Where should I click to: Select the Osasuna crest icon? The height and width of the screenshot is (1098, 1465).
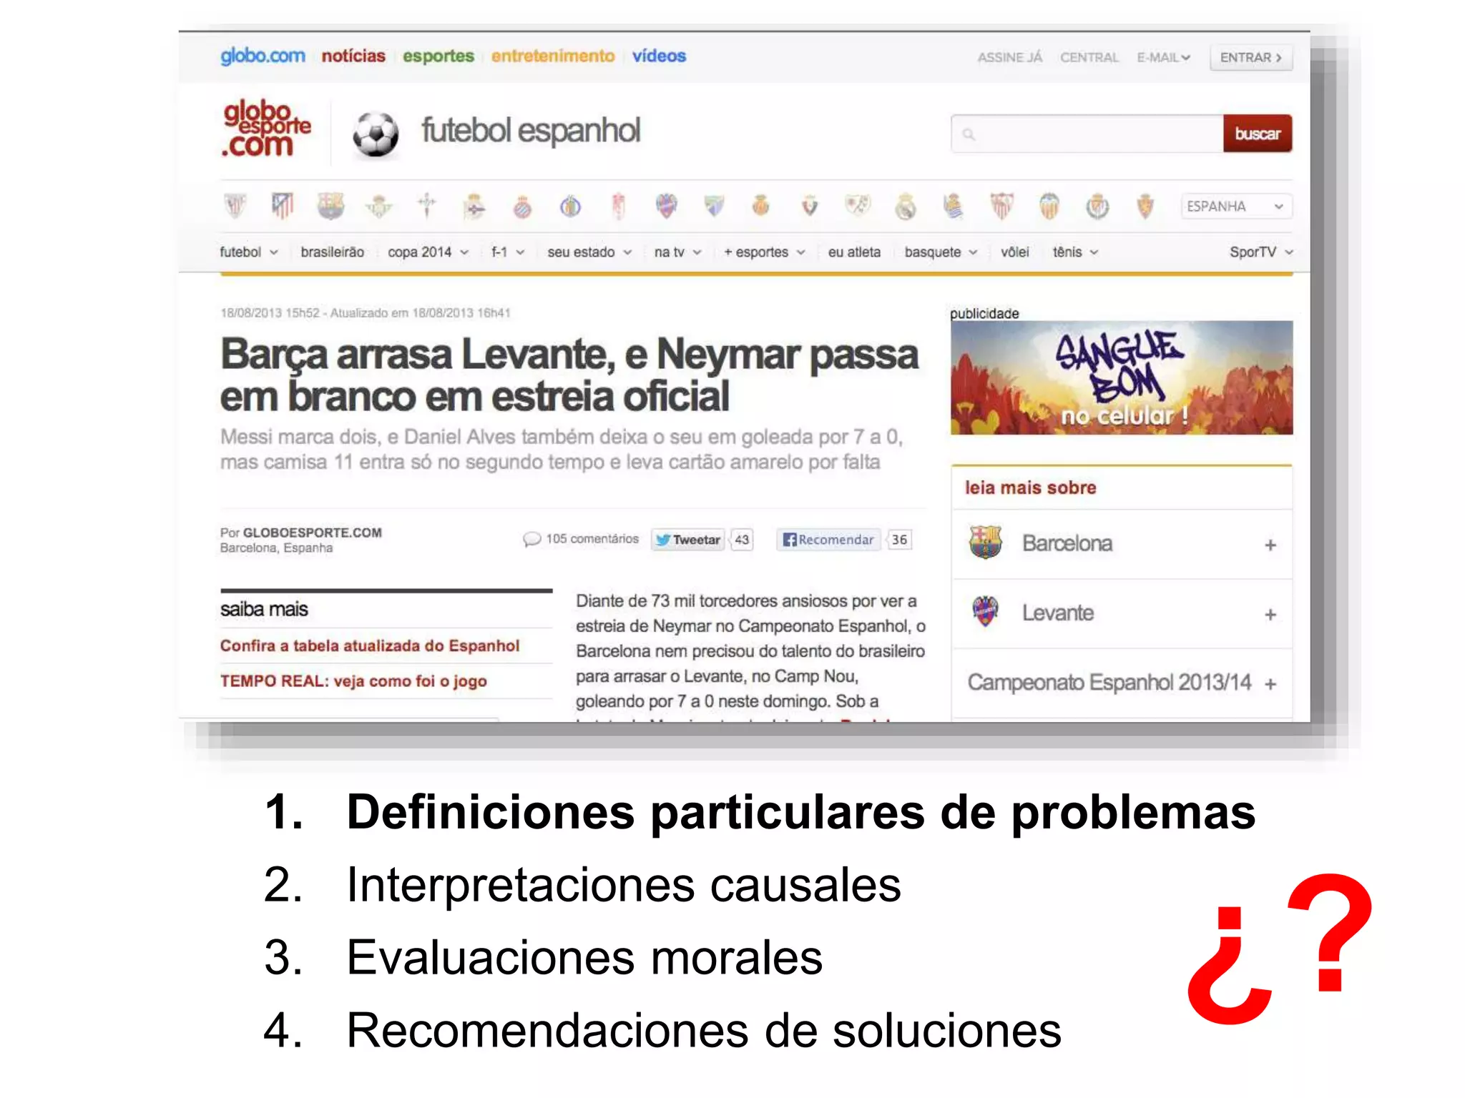[810, 207]
